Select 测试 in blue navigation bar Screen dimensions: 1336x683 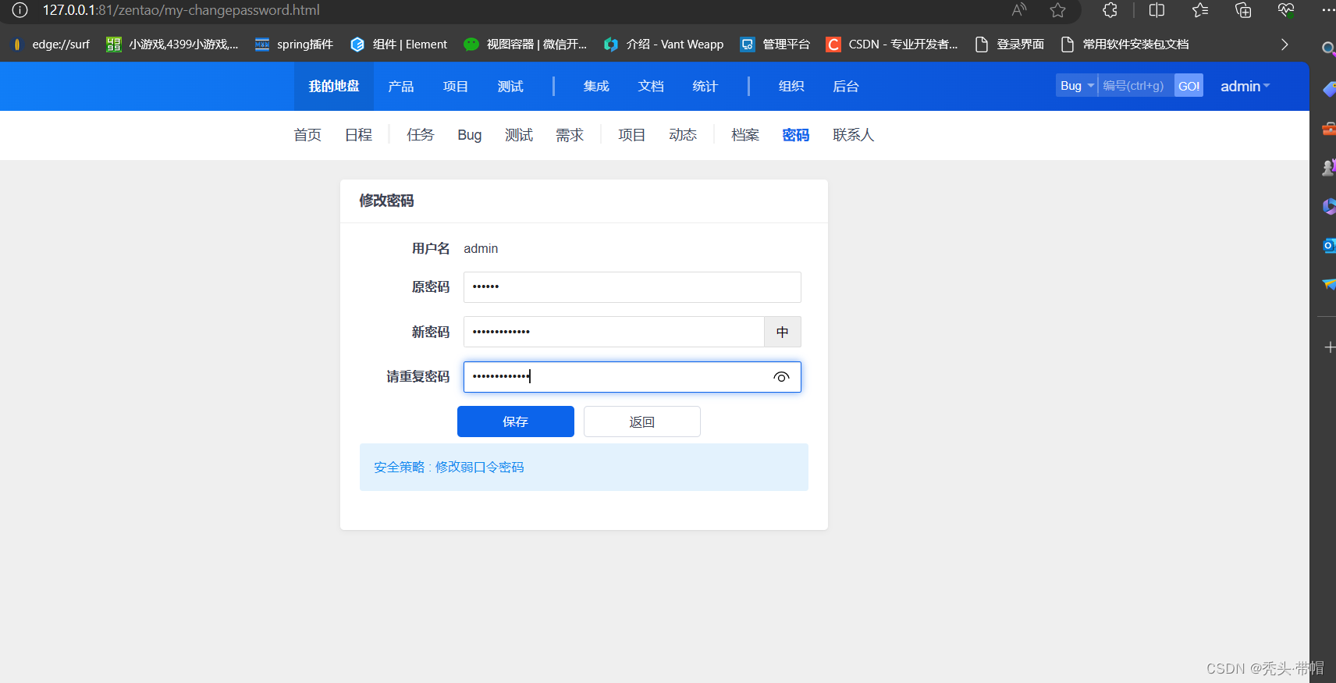510,86
